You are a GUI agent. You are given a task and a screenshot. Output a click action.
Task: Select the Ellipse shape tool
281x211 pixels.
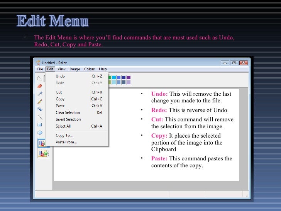40,133
